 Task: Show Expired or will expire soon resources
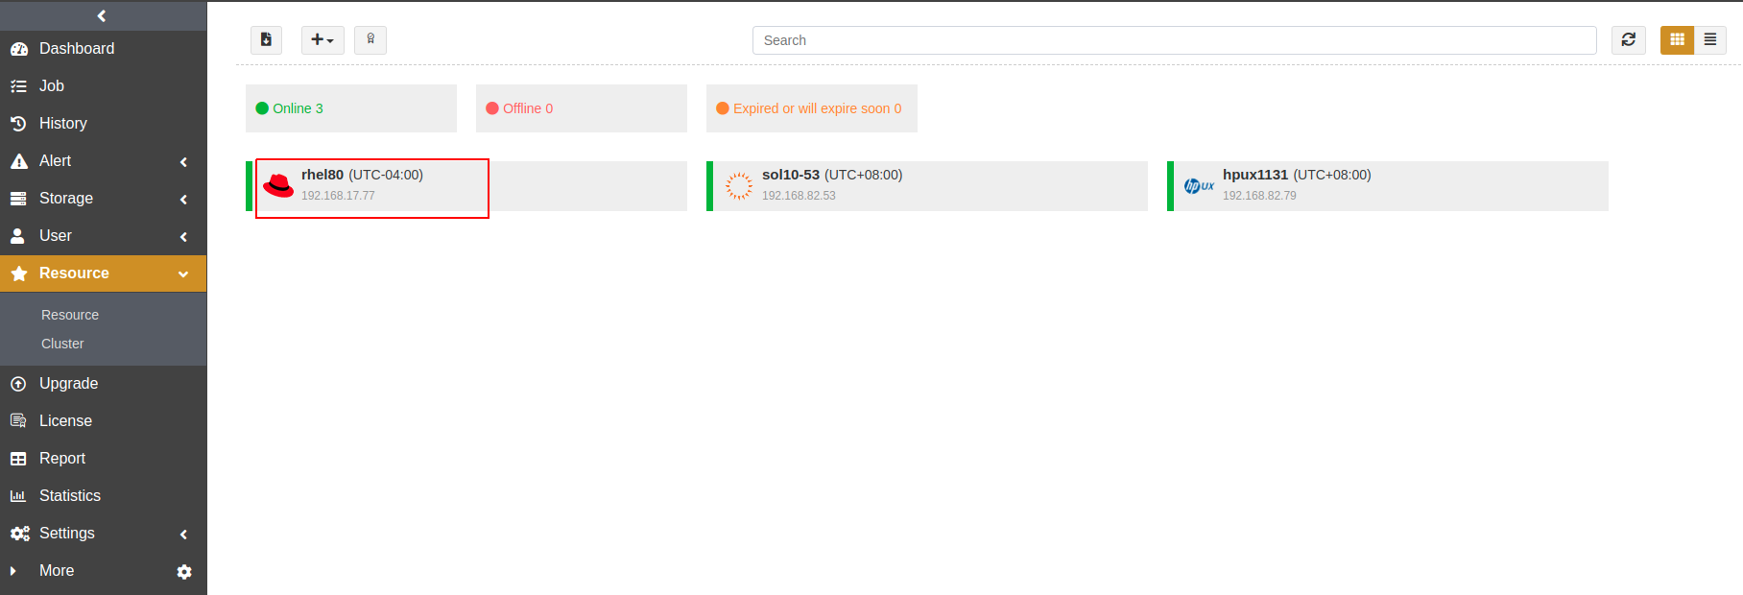811,108
